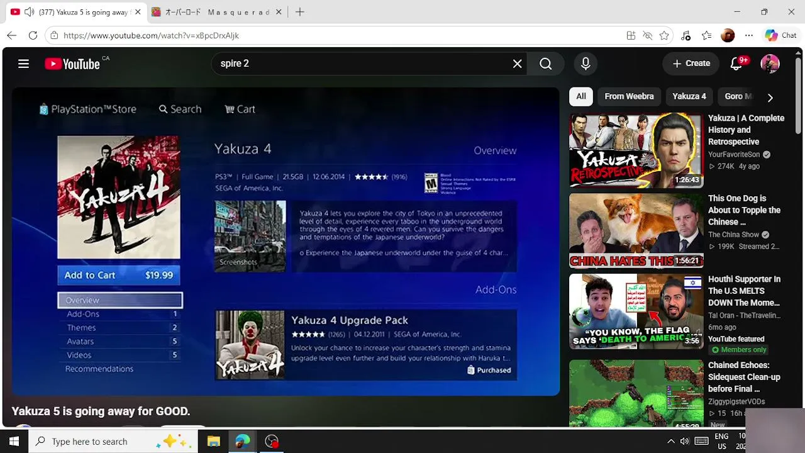Screen dimensions: 805x453
Task: Select the Goro M filter chip
Action: click(738, 96)
